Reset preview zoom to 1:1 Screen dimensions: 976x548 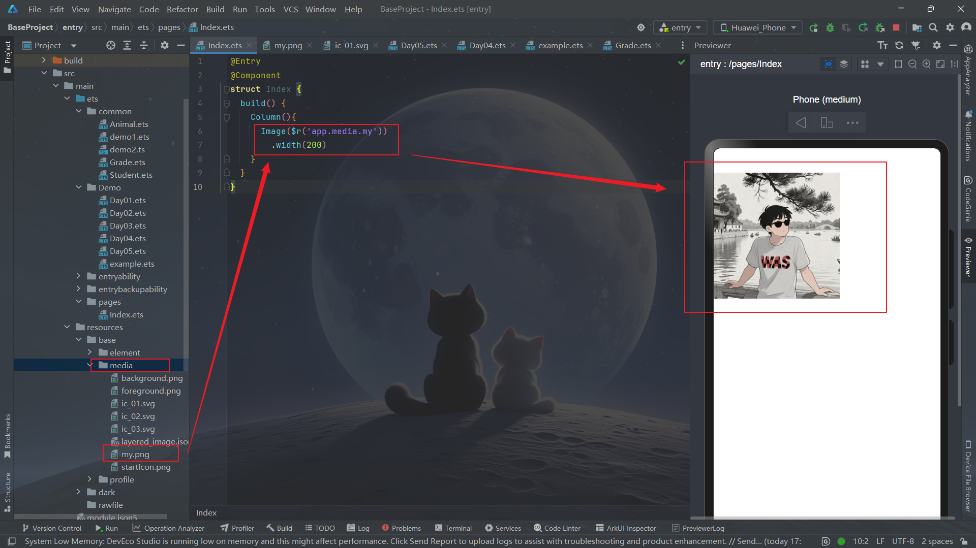[954, 64]
